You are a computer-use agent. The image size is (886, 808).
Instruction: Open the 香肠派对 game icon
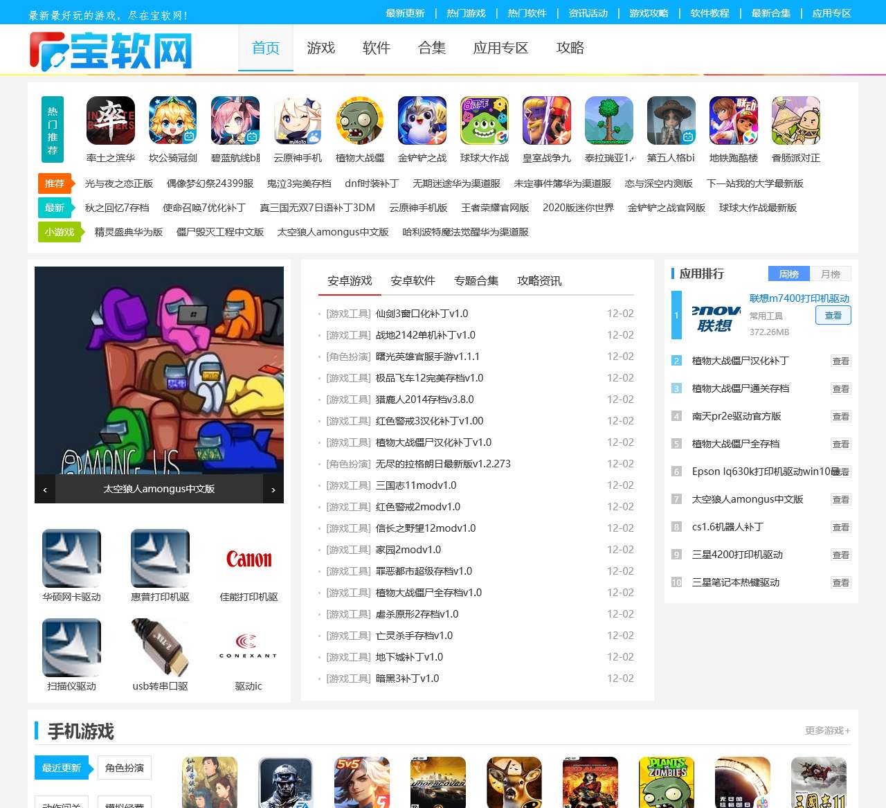[x=796, y=120]
